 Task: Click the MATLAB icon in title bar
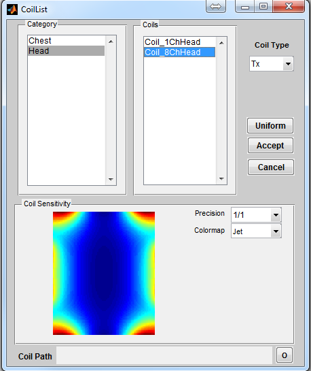pyautogui.click(x=12, y=10)
